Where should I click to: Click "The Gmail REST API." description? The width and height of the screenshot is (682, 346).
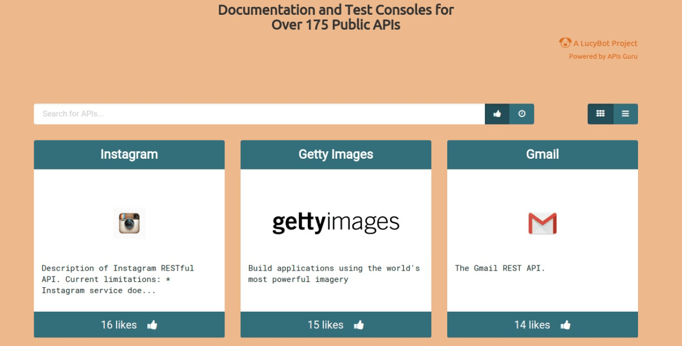click(x=500, y=268)
